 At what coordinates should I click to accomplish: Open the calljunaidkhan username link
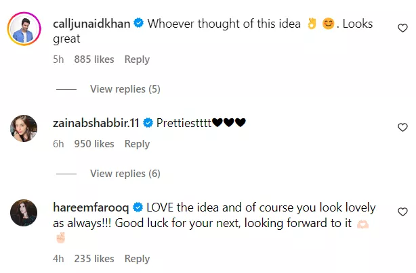pos(92,23)
